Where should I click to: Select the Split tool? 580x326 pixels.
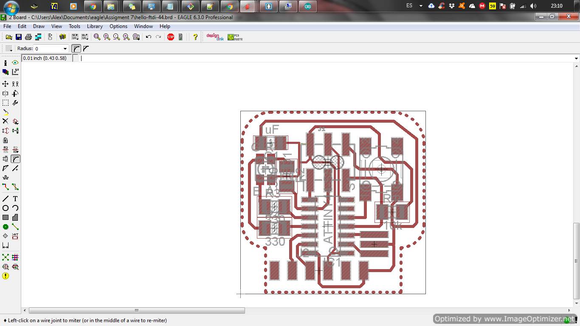(x=6, y=168)
